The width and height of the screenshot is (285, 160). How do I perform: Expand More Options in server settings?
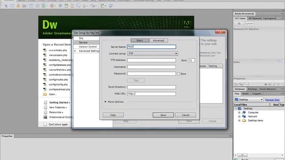click(x=106, y=102)
